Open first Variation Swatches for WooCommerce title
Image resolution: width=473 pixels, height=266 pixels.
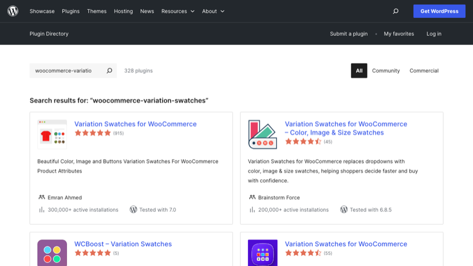pyautogui.click(x=136, y=124)
